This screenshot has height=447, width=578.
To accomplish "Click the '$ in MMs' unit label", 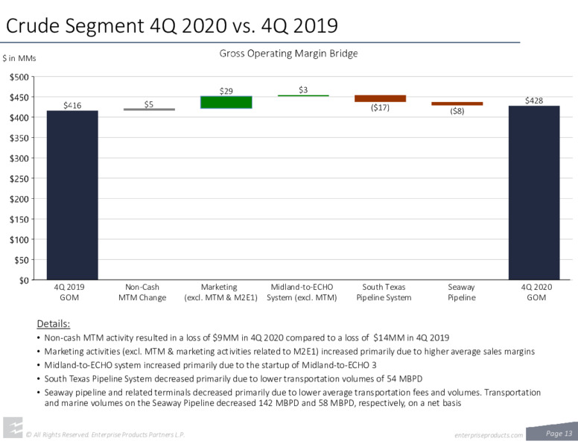I will coord(19,58).
